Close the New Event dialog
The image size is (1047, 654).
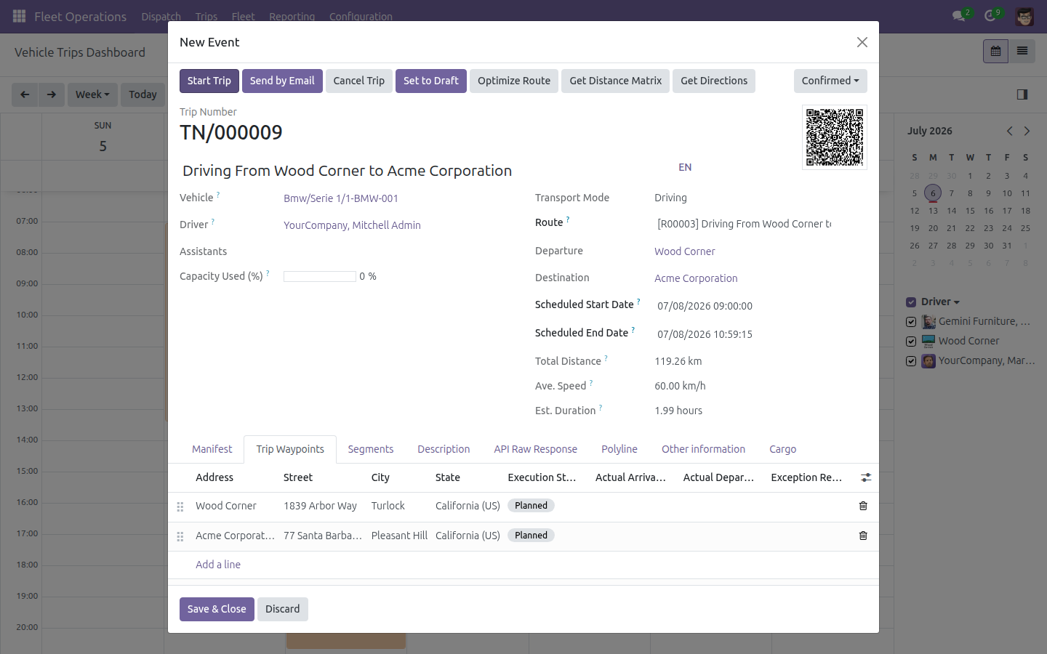862,42
